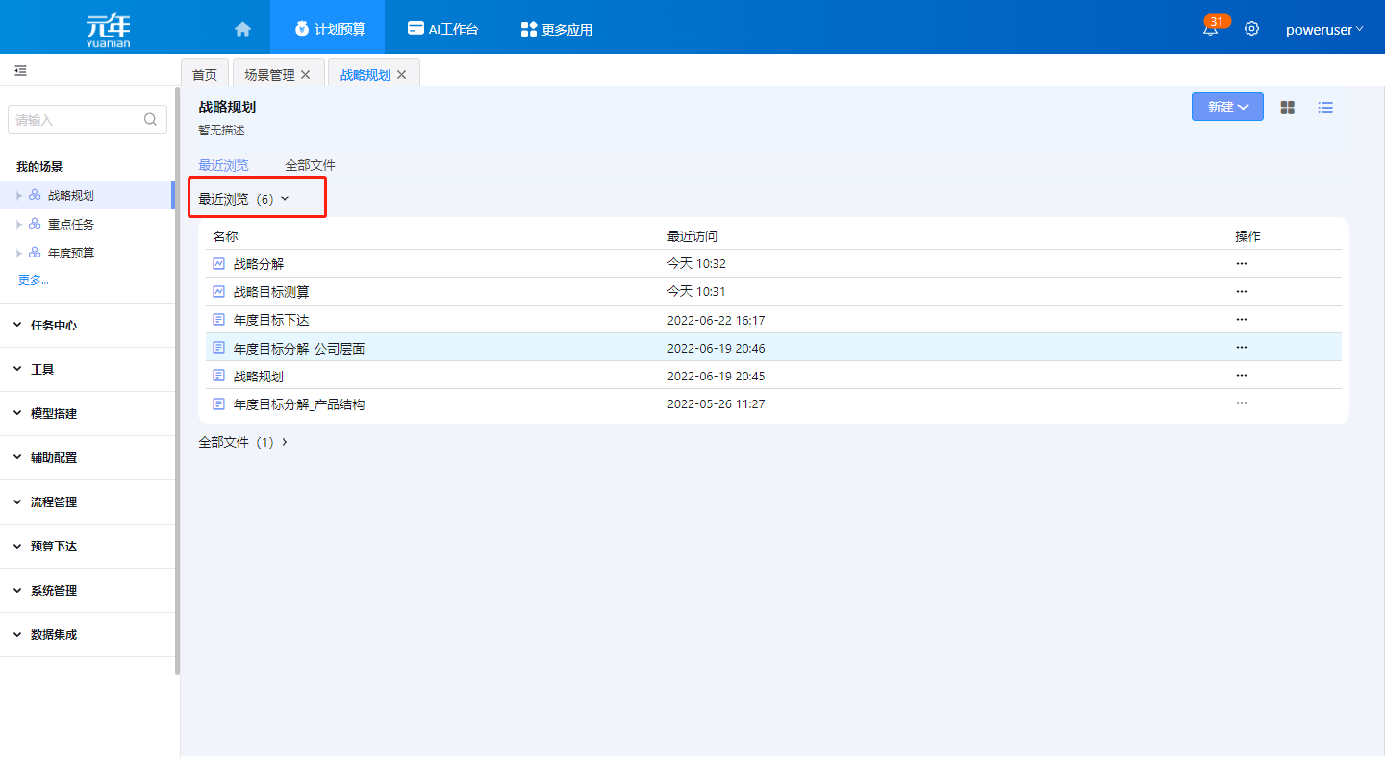The image size is (1385, 758).
Task: Expand the 任务中心 sidebar group
Action: point(54,326)
